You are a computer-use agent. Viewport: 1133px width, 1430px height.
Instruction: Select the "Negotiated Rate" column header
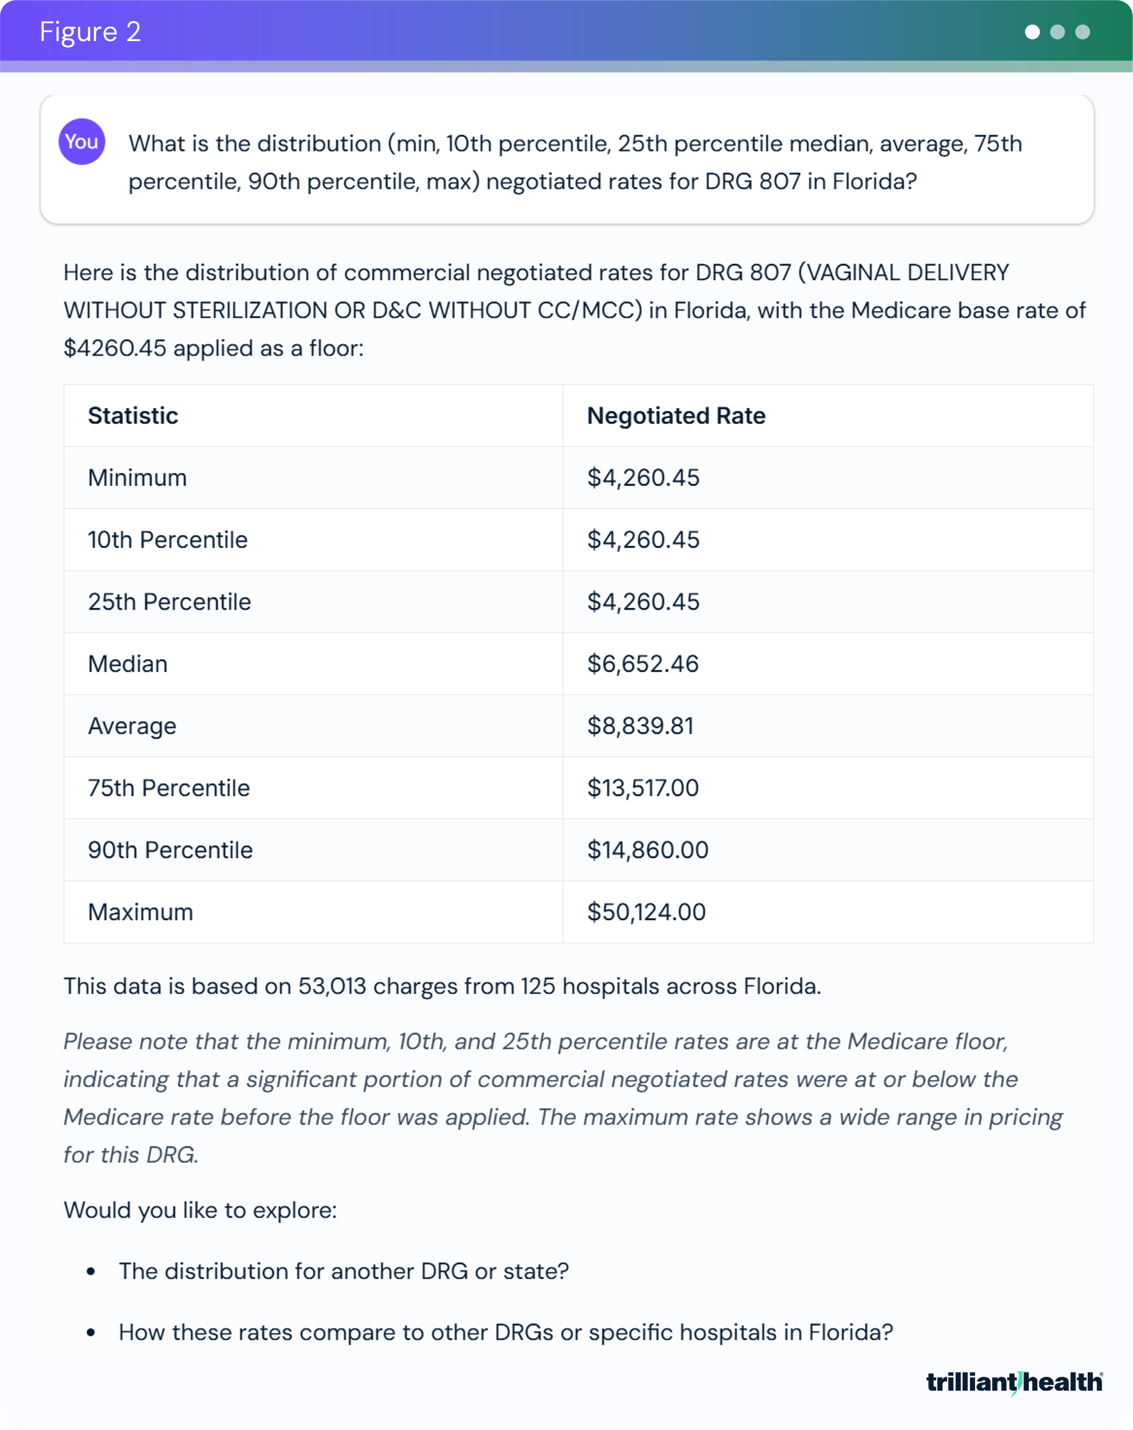coord(676,416)
